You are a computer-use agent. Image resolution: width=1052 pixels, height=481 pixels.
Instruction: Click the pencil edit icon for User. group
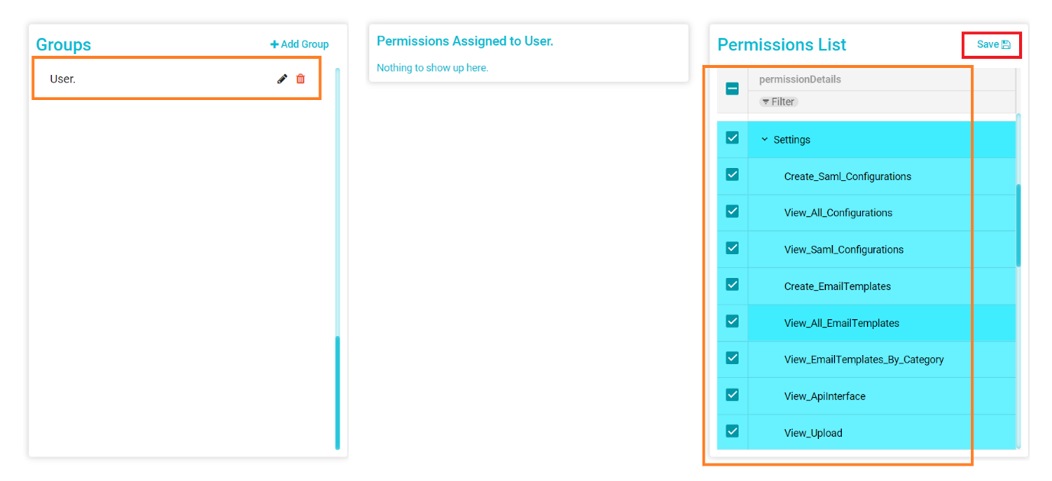[x=282, y=79]
